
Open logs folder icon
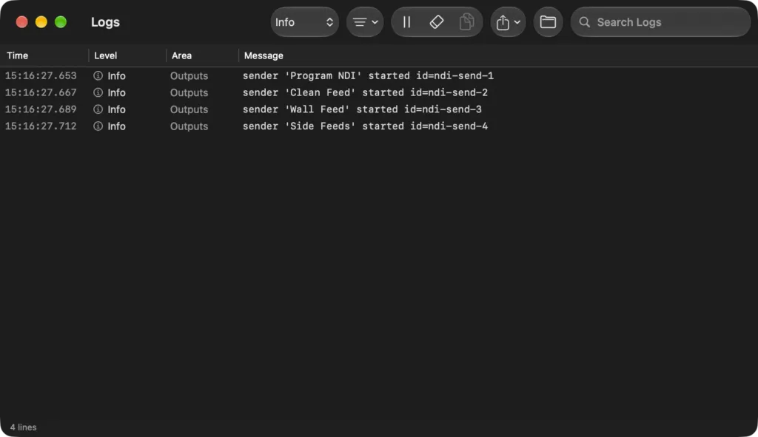548,22
